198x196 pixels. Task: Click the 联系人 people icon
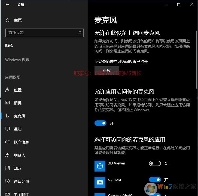point(7,155)
